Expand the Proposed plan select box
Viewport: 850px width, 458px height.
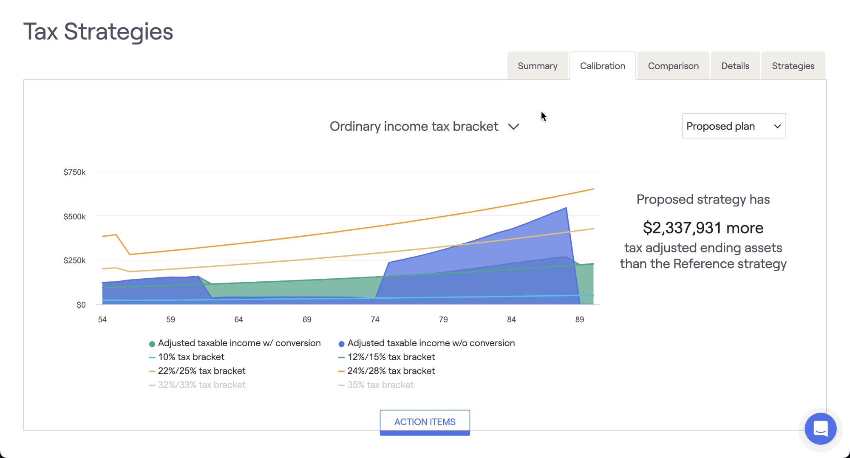[x=733, y=126]
